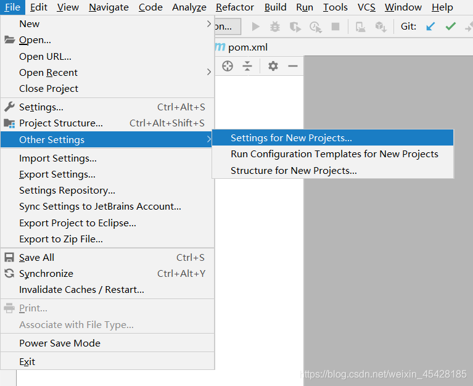The image size is (473, 386).
Task: Click the build artifacts download icon
Action: pyautogui.click(x=380, y=27)
